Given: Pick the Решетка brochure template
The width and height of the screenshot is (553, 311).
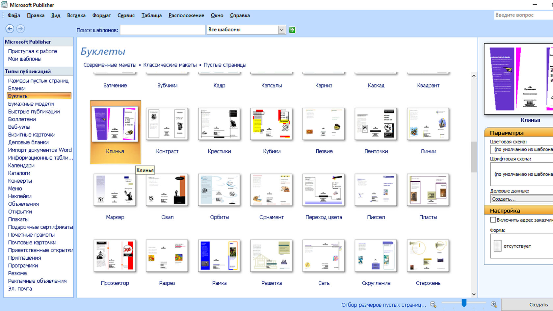Looking at the screenshot, I should click(x=272, y=256).
